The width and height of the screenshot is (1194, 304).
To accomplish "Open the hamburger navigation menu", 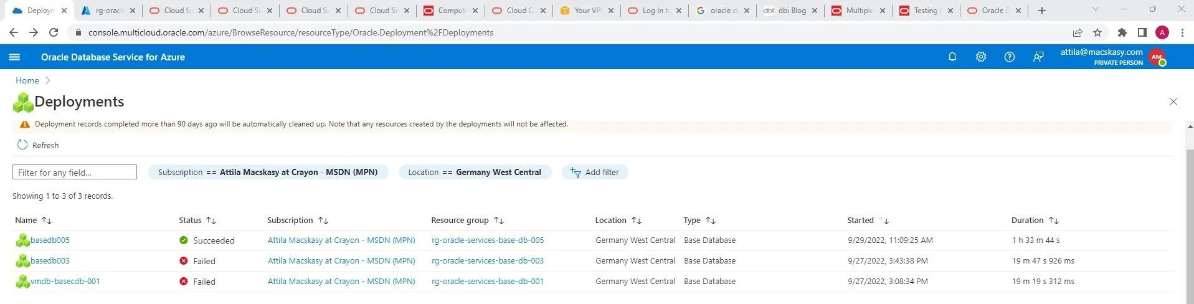I will tap(14, 57).
